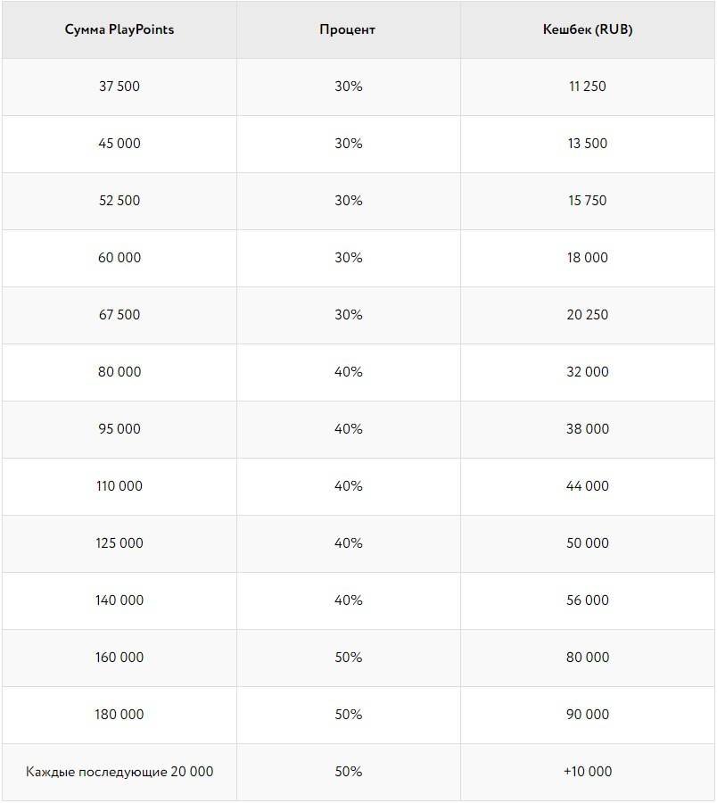The width and height of the screenshot is (717, 803).
Task: Click the 80 000 cashback value
Action: (x=588, y=658)
